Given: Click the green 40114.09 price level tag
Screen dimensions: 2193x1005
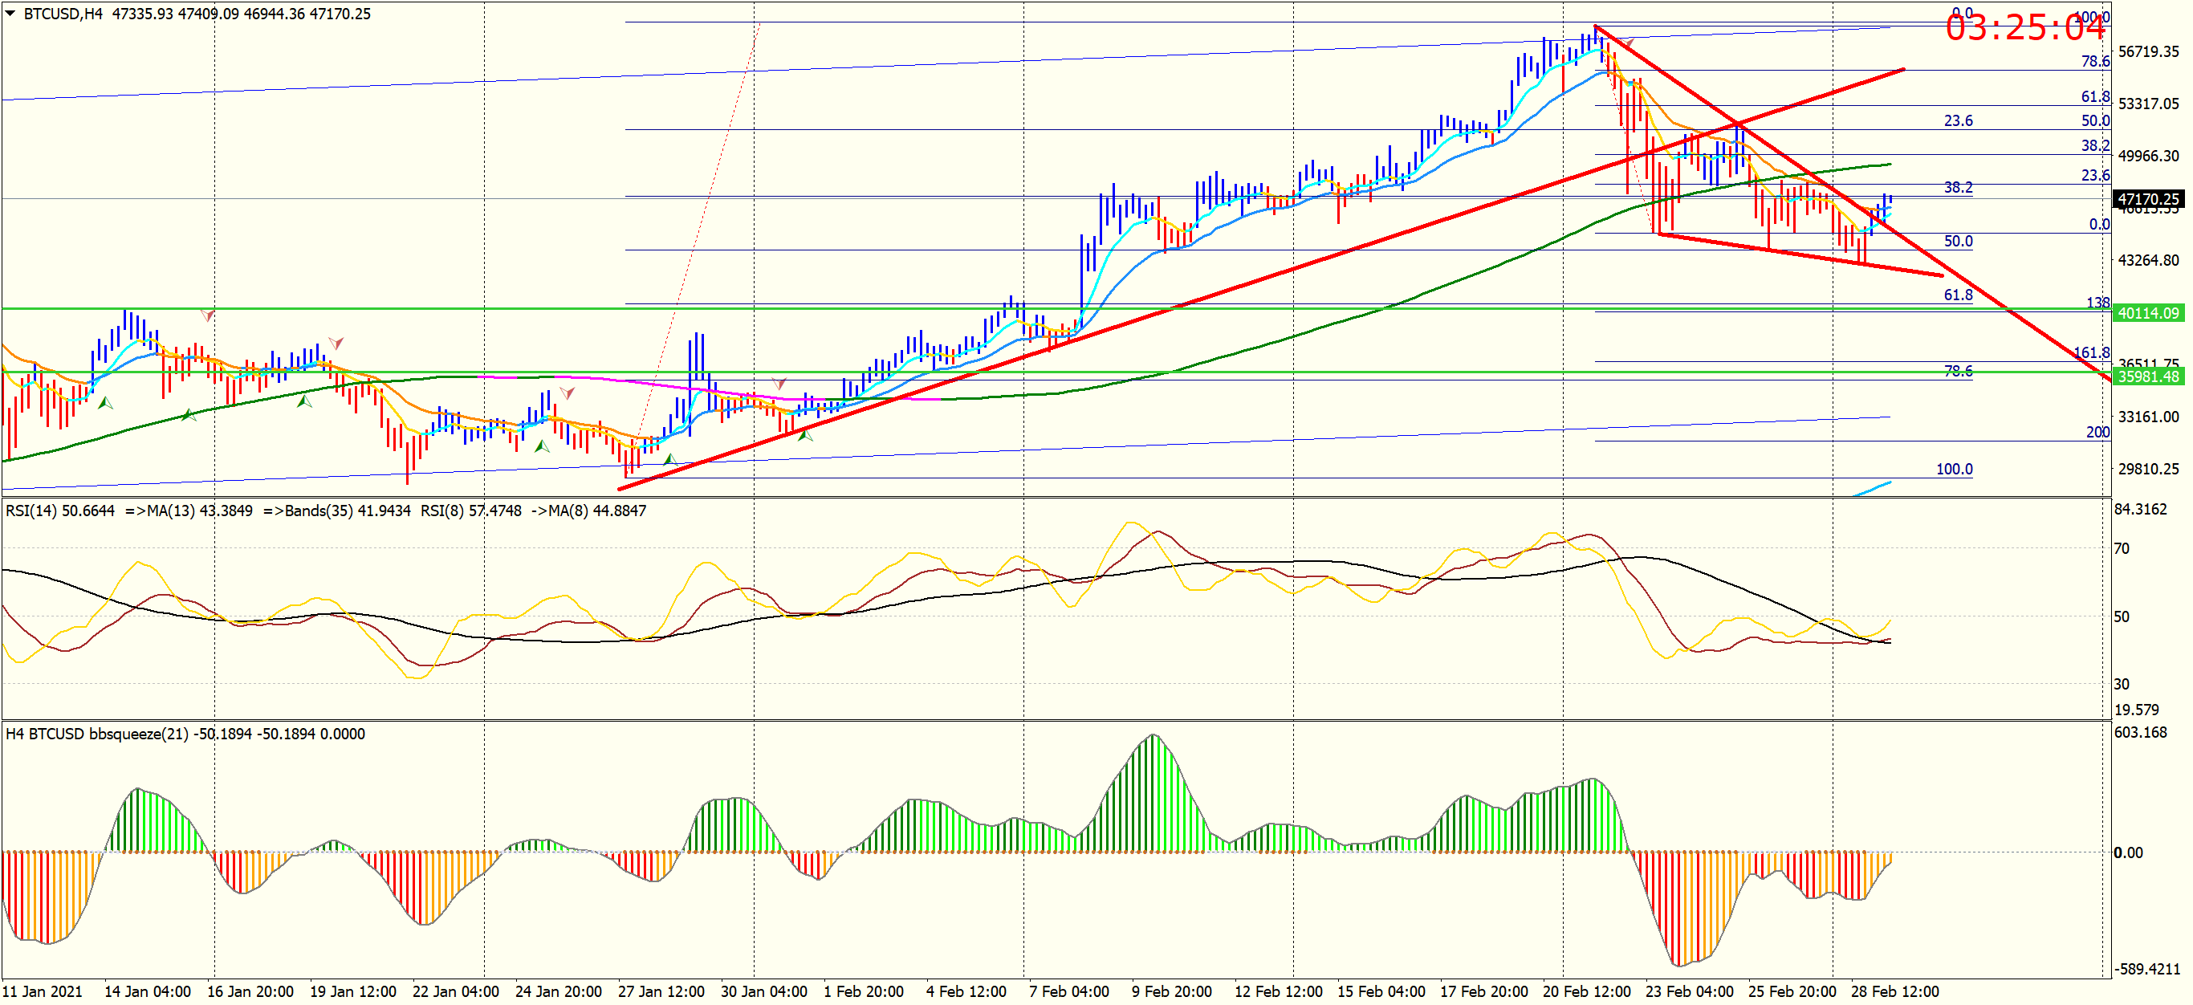Looking at the screenshot, I should click(2148, 313).
